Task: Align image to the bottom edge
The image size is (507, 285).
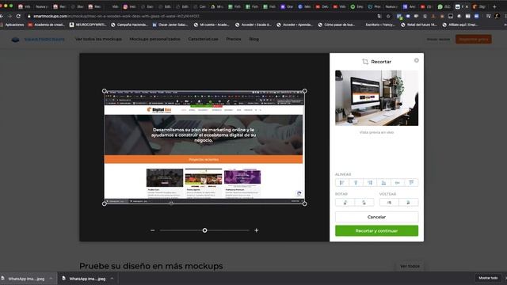Action: coord(383,183)
